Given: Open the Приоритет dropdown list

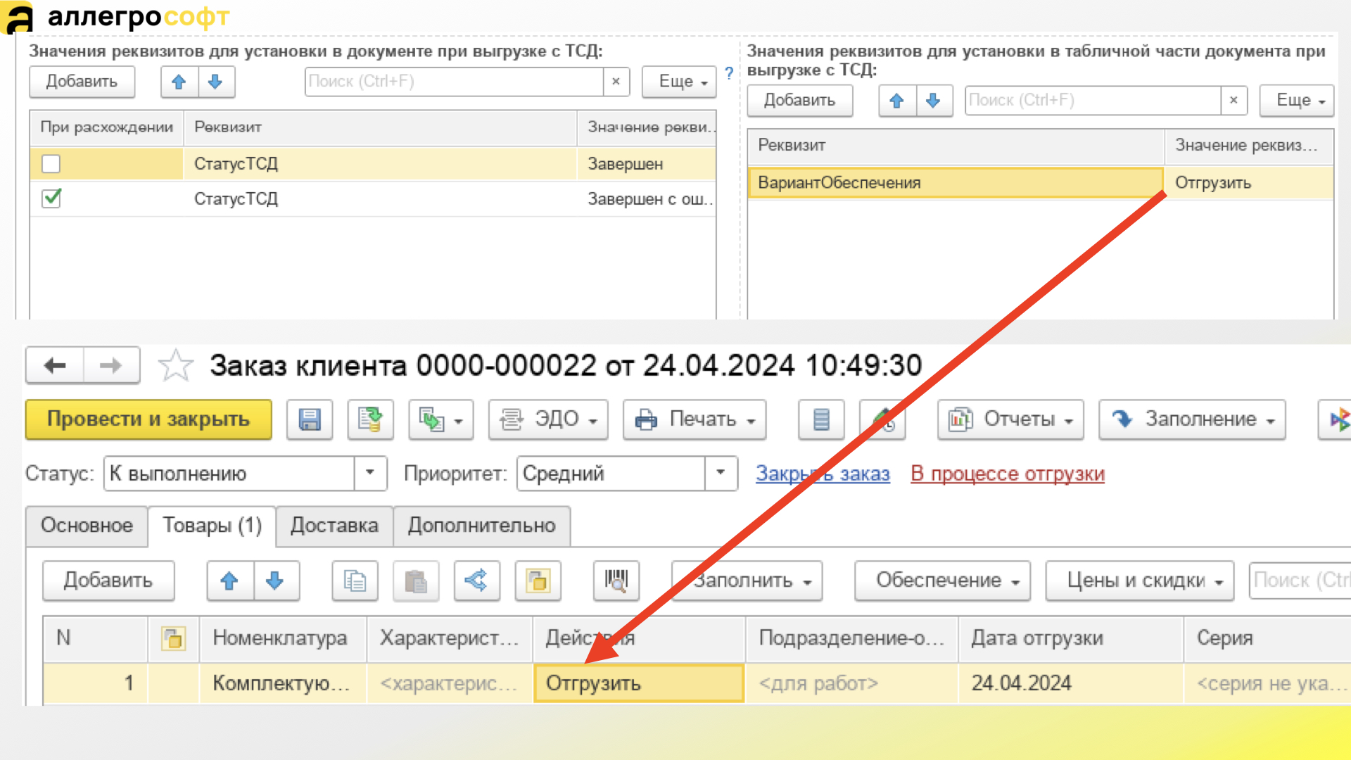Looking at the screenshot, I should [721, 473].
